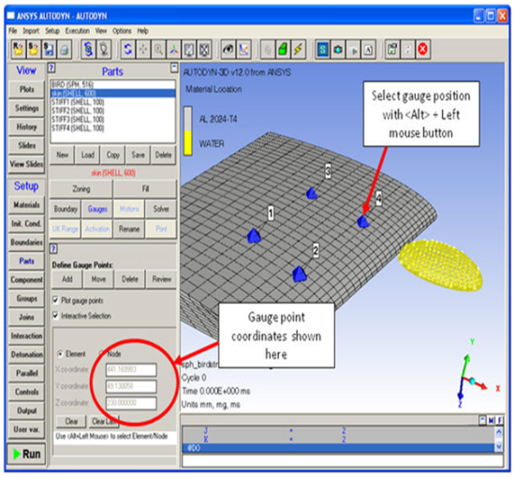Toggle the Plot gauge points checkbox

click(55, 300)
